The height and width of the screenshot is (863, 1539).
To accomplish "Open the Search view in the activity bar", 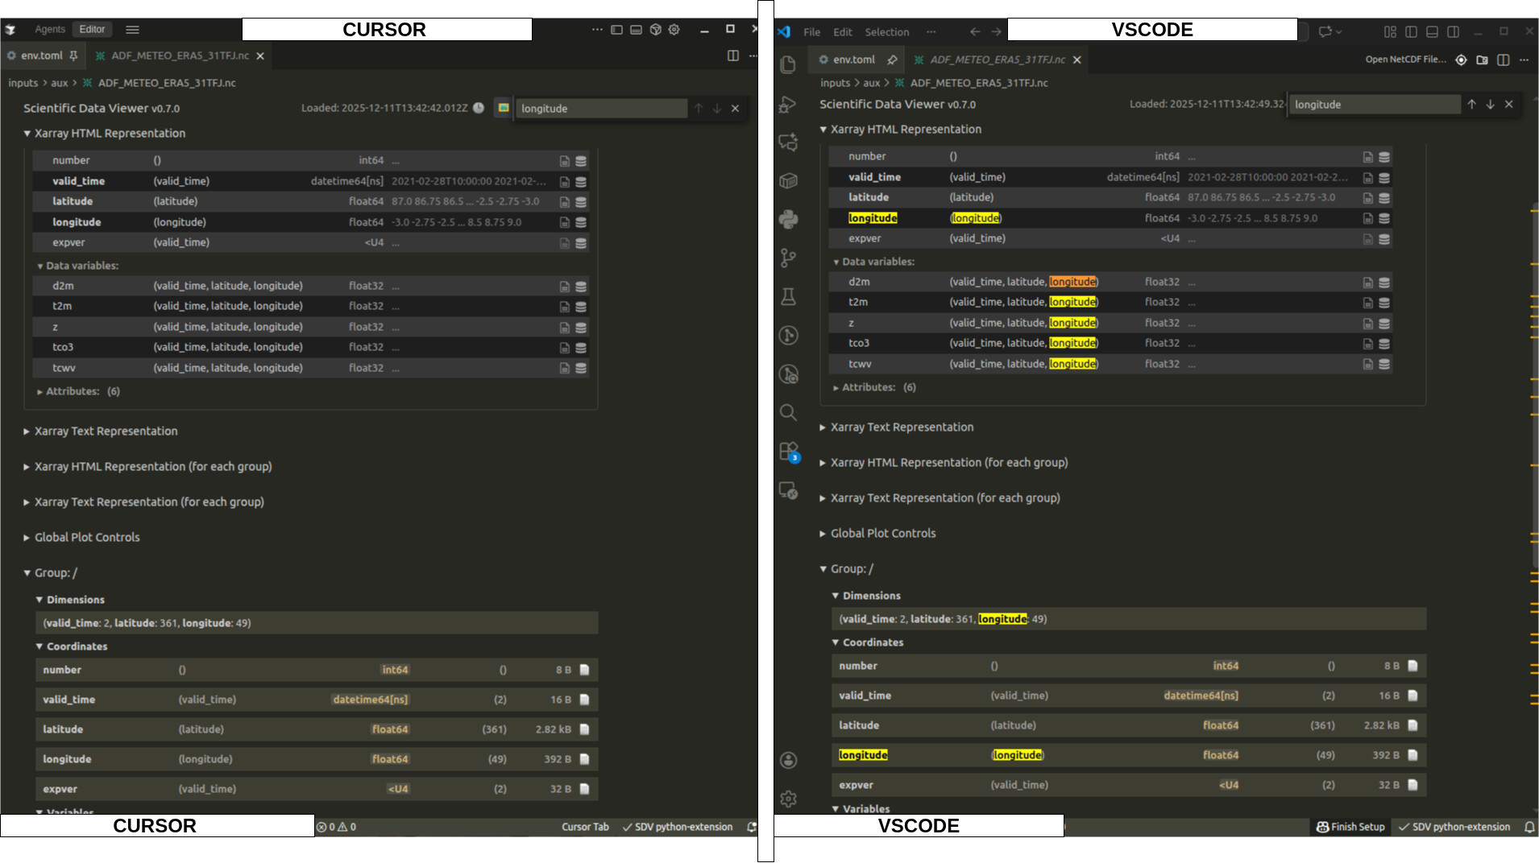I will [x=788, y=412].
